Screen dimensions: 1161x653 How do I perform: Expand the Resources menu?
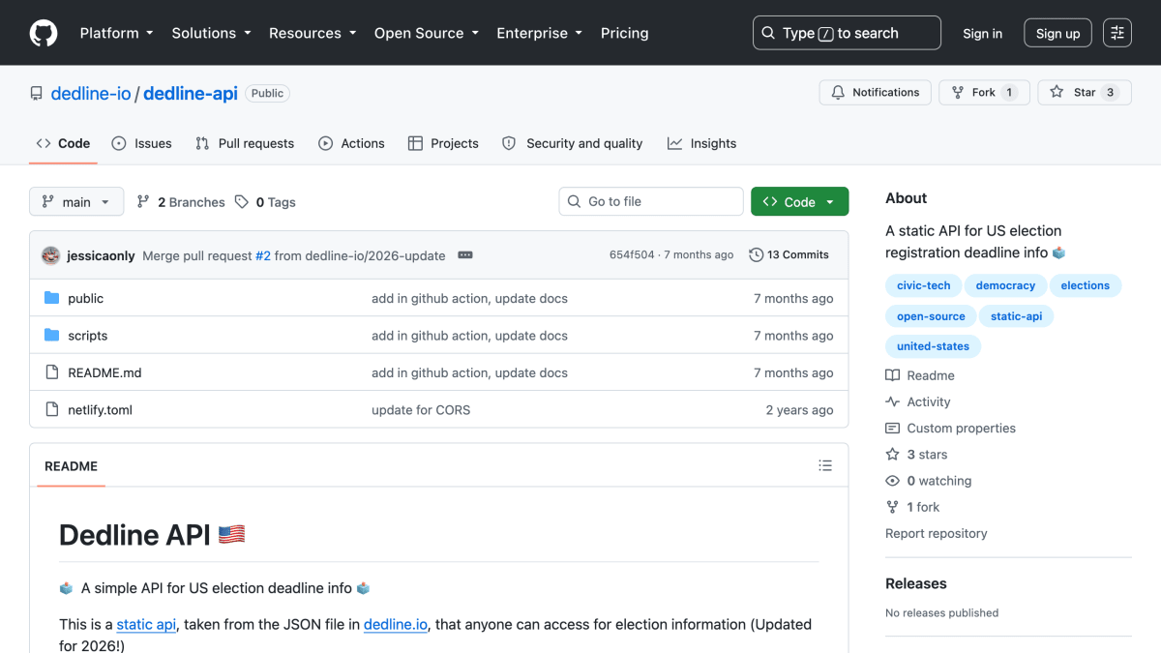(x=313, y=33)
